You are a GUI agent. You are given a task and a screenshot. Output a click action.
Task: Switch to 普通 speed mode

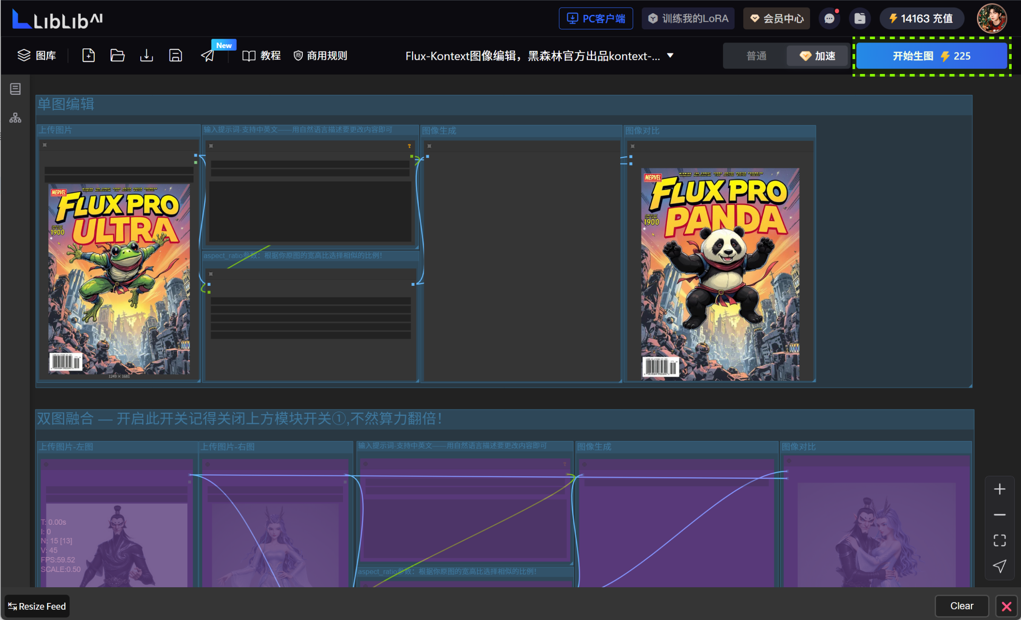[756, 56]
